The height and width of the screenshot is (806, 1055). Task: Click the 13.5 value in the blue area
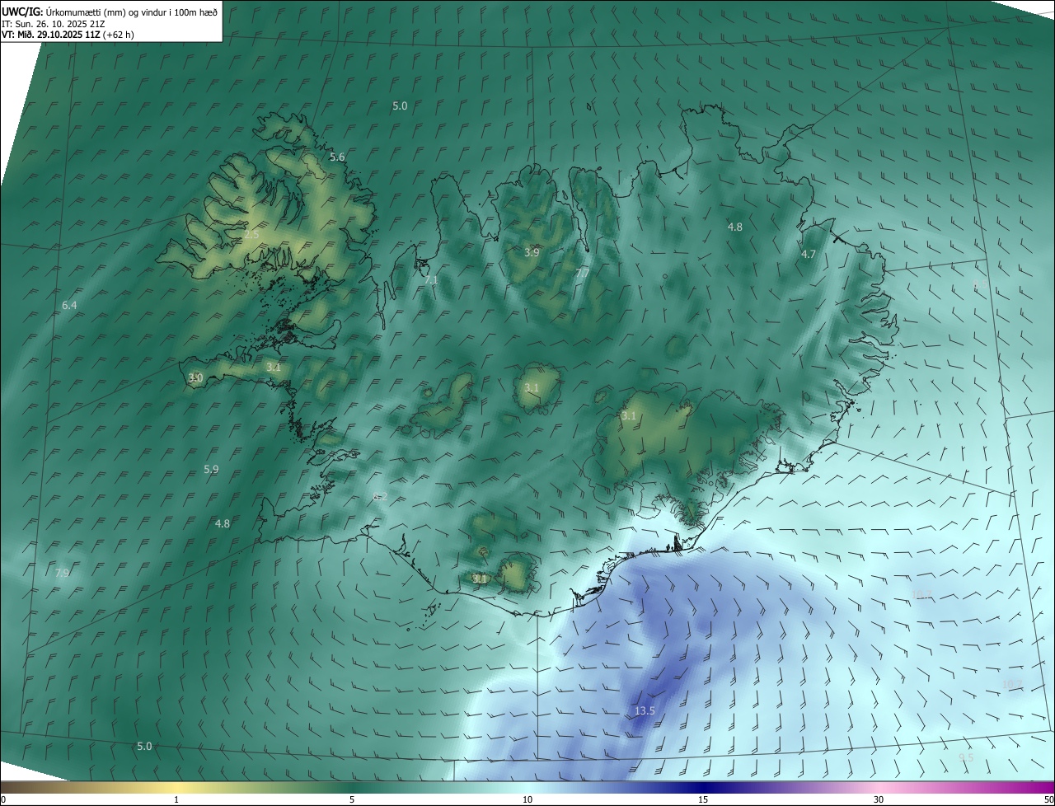[645, 710]
